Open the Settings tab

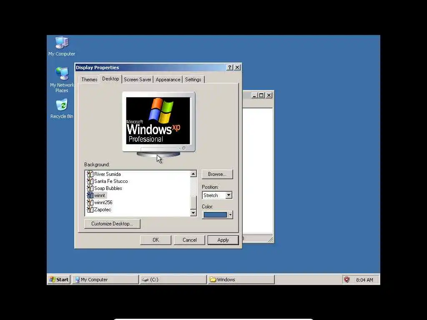point(193,80)
